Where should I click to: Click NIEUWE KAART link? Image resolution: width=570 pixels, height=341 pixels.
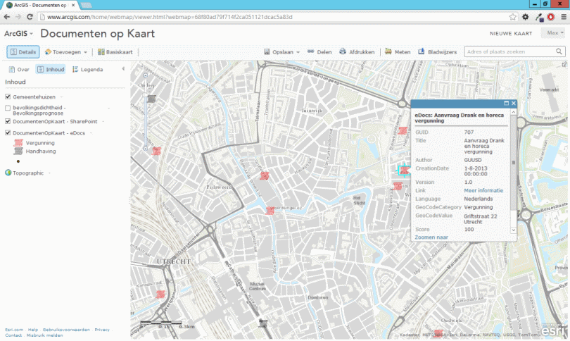point(511,34)
